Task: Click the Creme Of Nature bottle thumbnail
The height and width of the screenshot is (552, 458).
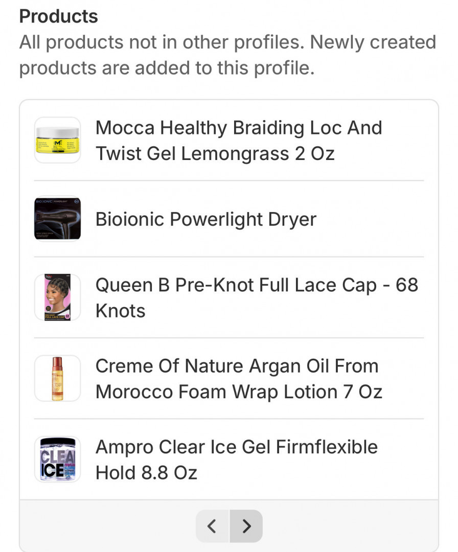Action: click(57, 378)
